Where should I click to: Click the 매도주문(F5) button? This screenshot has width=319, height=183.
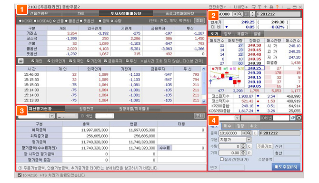pyautogui.click(x=286, y=167)
